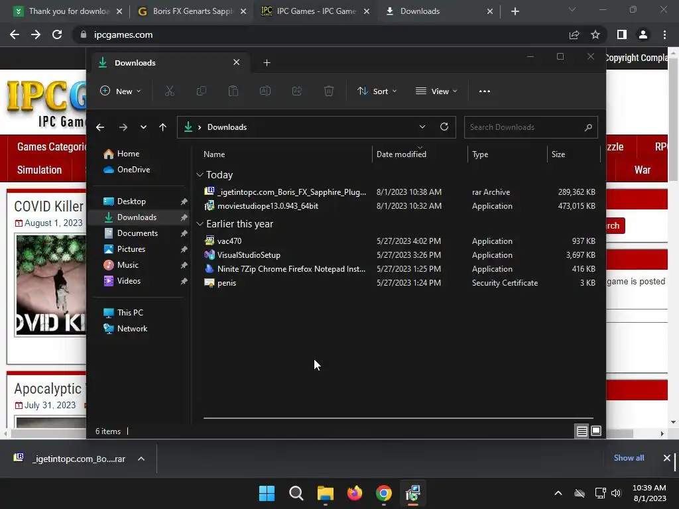Go forward in File Explorer navigation
Viewport: 679px width, 509px height.
click(x=123, y=127)
